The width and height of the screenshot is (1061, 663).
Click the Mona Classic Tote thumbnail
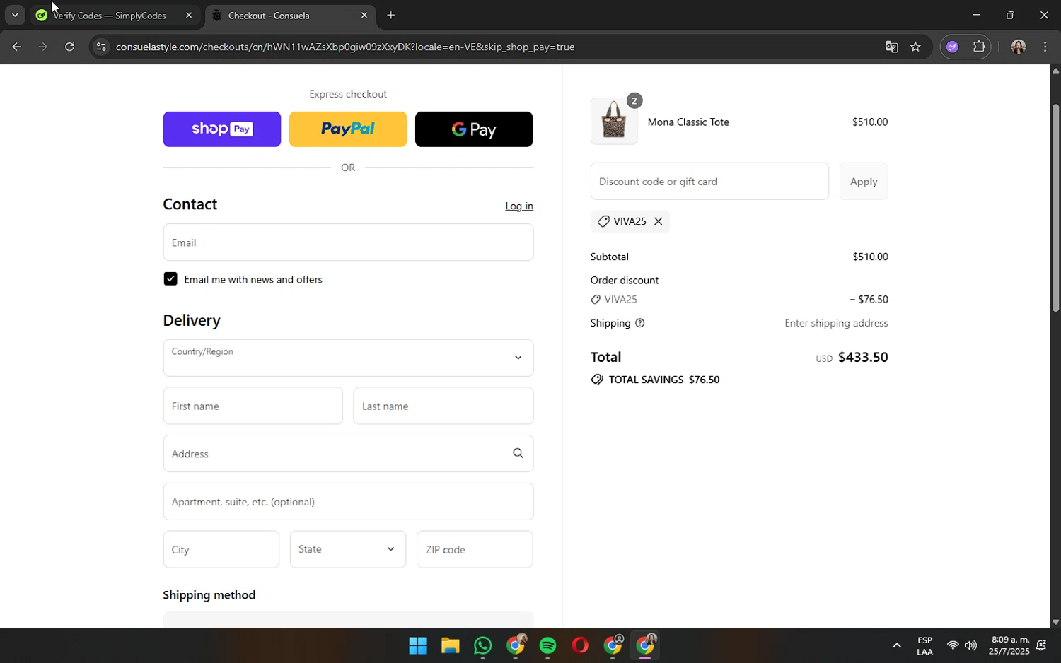point(614,121)
